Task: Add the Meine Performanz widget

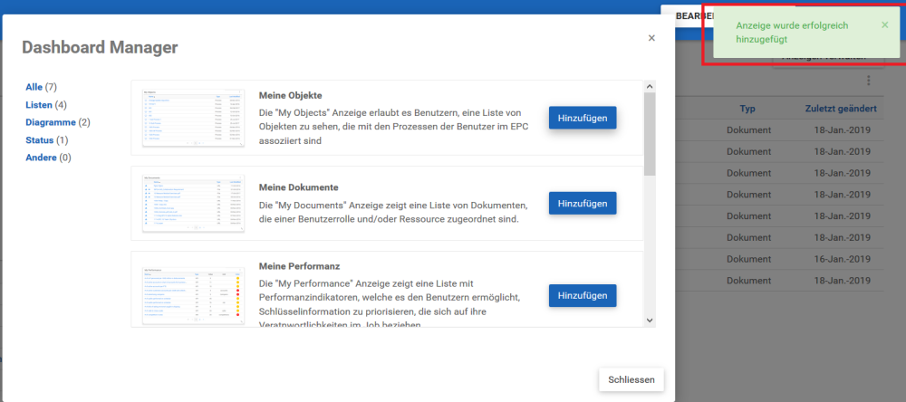Action: [x=583, y=296]
